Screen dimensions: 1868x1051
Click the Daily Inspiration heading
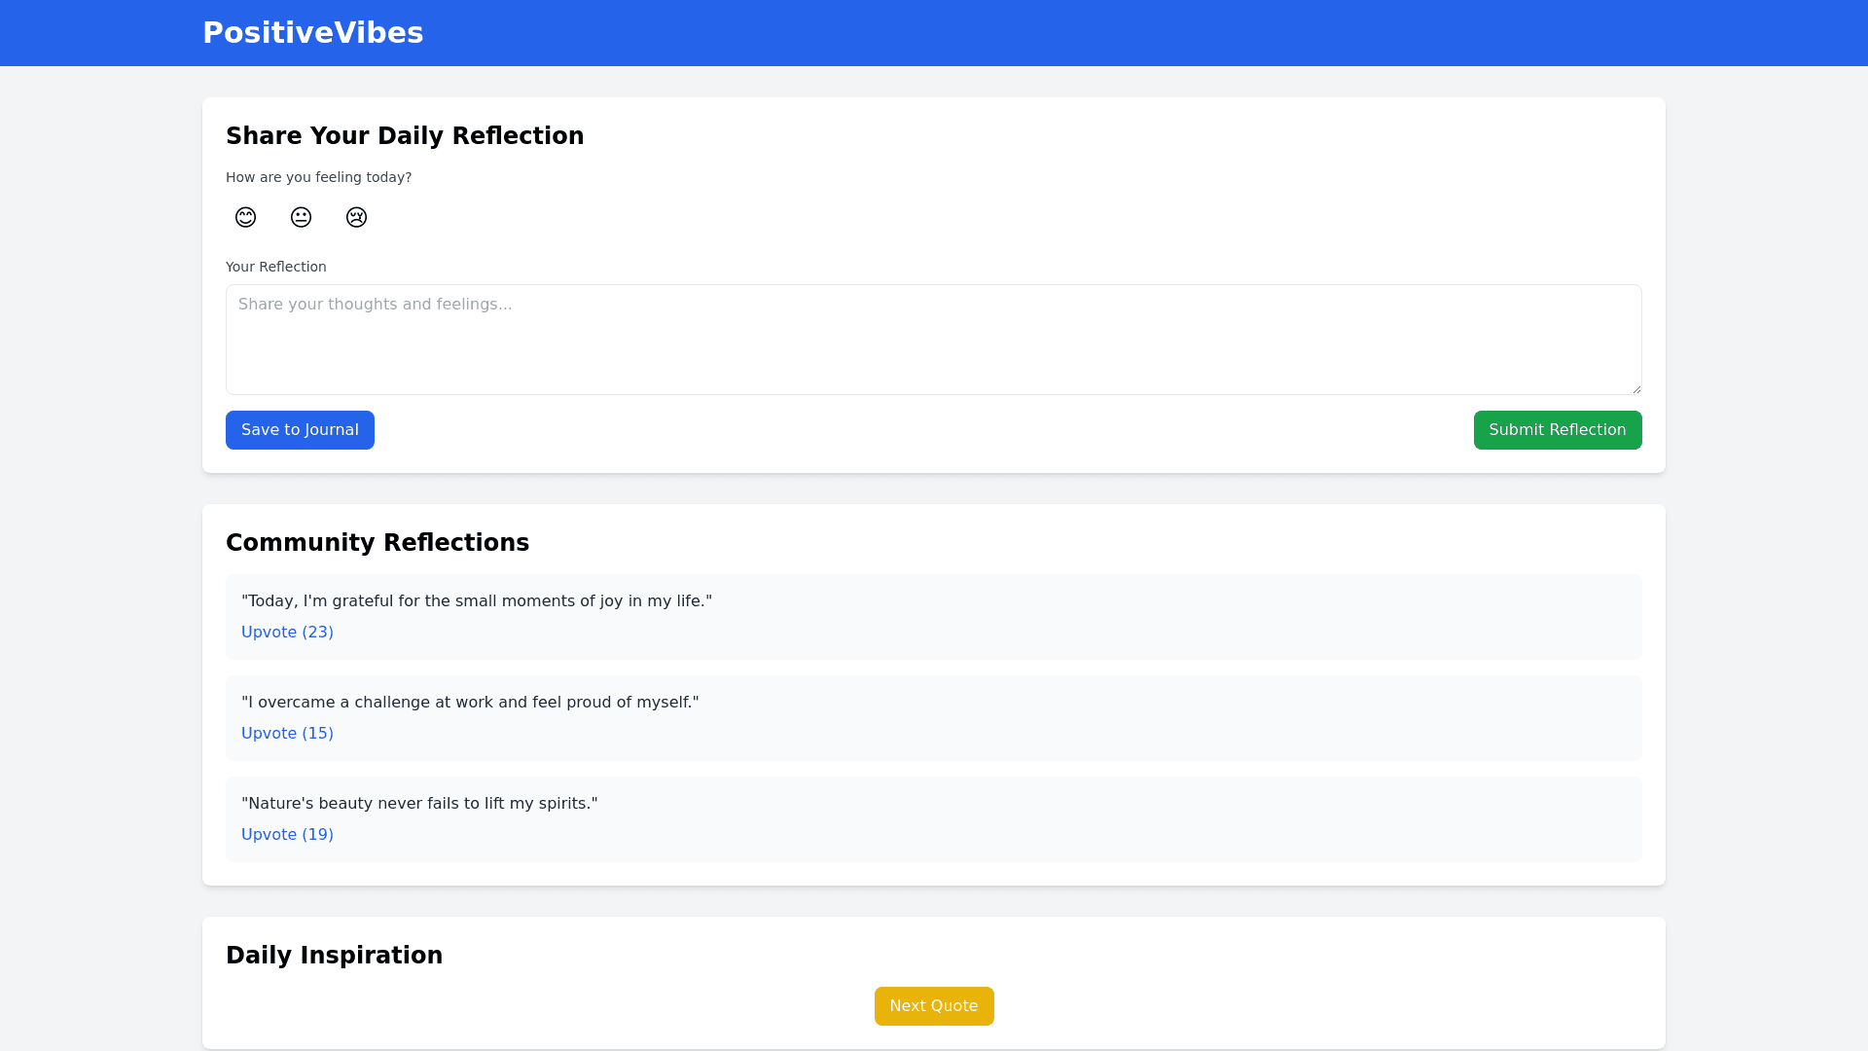pos(334,956)
